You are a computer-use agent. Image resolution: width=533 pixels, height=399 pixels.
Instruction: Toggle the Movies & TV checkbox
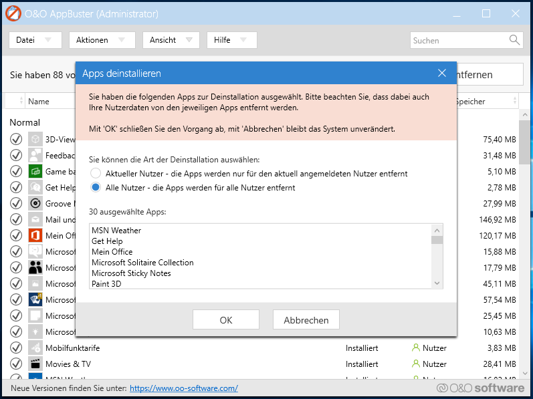click(x=16, y=364)
